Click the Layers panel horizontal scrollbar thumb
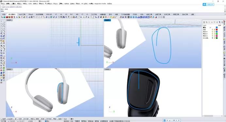 [x=208, y=116]
